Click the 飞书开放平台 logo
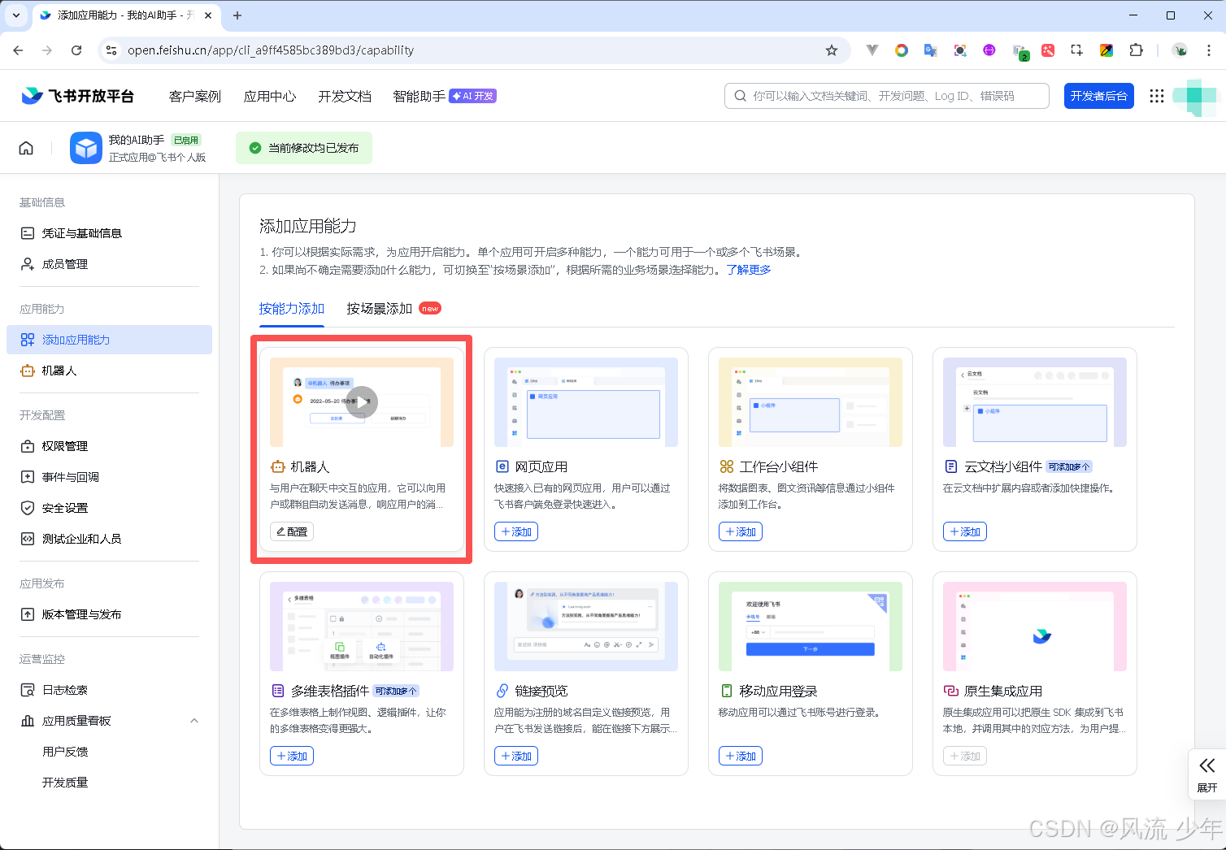Screen dimensions: 1226x850 click(78, 96)
